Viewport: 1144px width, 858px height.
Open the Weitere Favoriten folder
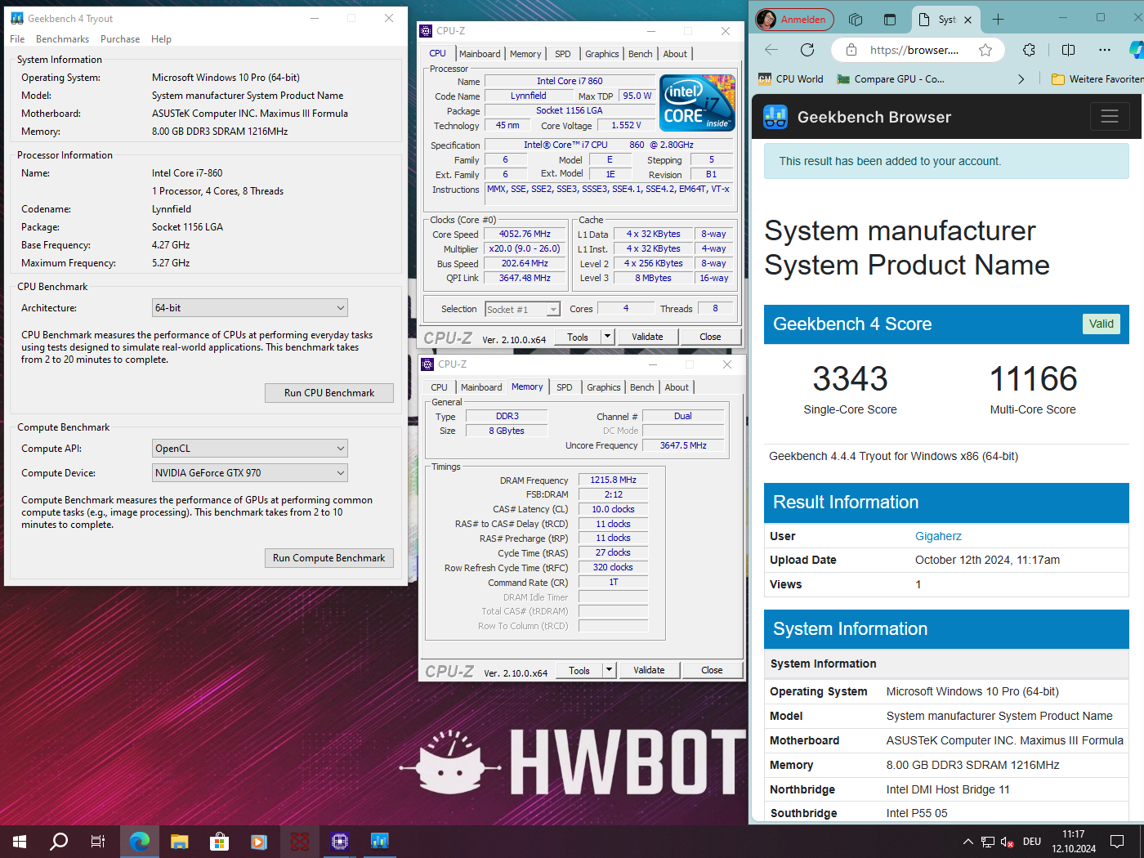tap(1097, 79)
